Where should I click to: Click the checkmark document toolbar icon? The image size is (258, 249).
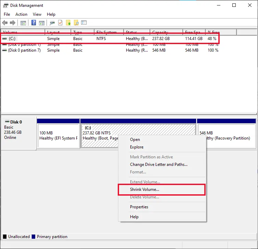(60, 23)
